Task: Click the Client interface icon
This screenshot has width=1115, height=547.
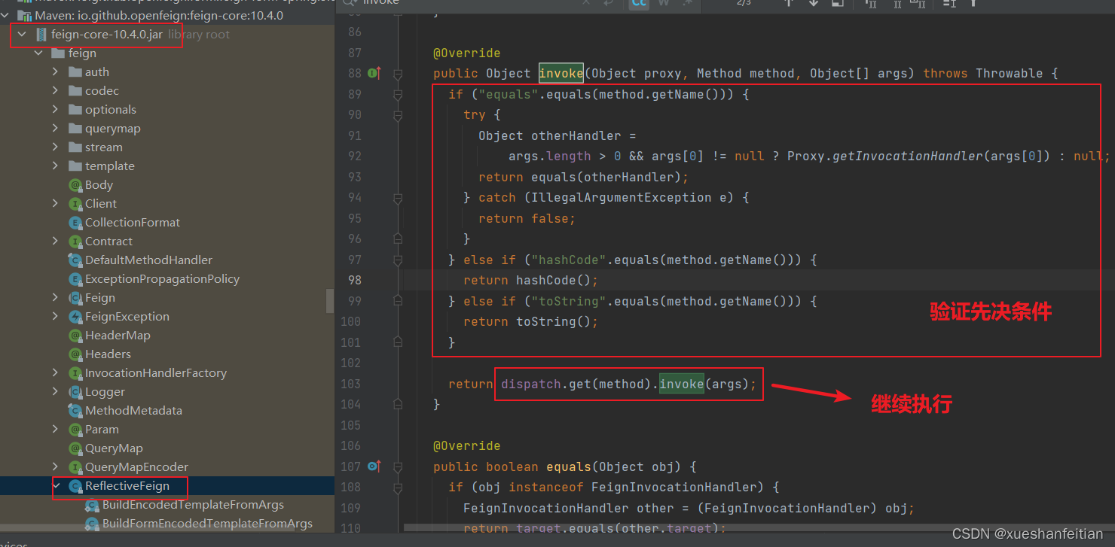Action: (75, 204)
